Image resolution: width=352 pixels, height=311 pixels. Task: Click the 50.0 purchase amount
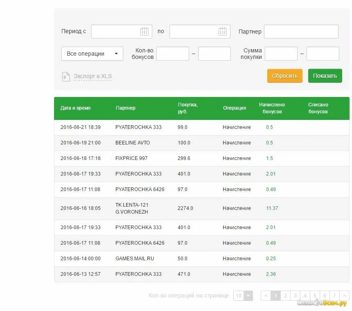183,259
